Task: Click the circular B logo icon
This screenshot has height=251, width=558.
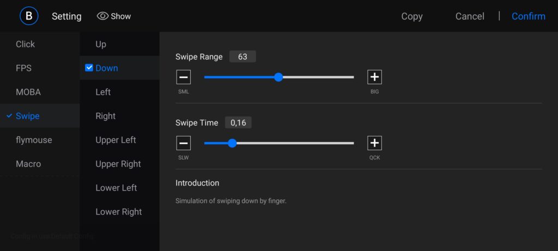Action: 29,16
